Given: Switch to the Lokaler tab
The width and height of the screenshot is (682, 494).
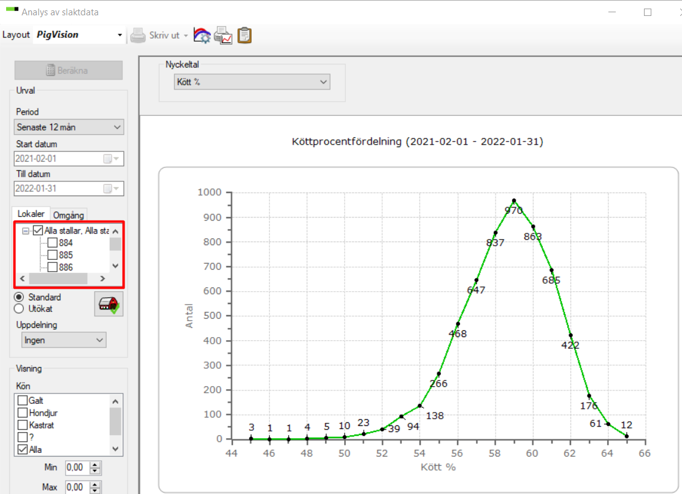Looking at the screenshot, I should tap(31, 214).
